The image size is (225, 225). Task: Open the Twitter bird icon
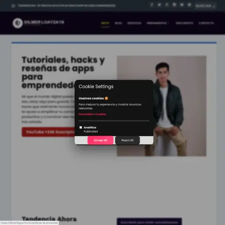point(160,5)
